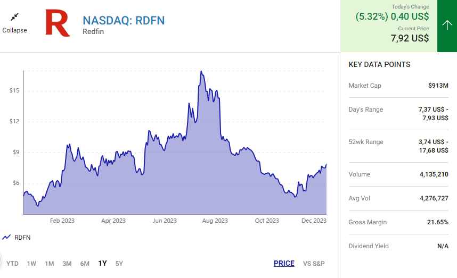Click the KEY DATA POINTS heading
The image size is (457, 278).
(x=379, y=64)
